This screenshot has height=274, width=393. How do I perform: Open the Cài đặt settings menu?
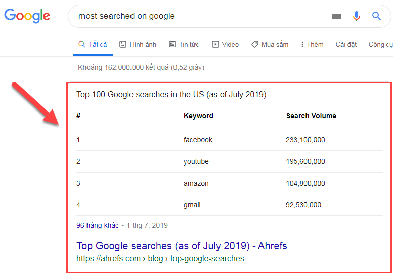(346, 44)
